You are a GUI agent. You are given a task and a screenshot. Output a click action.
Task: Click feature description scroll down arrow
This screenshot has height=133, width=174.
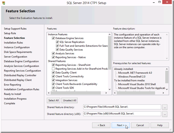pos(167,58)
